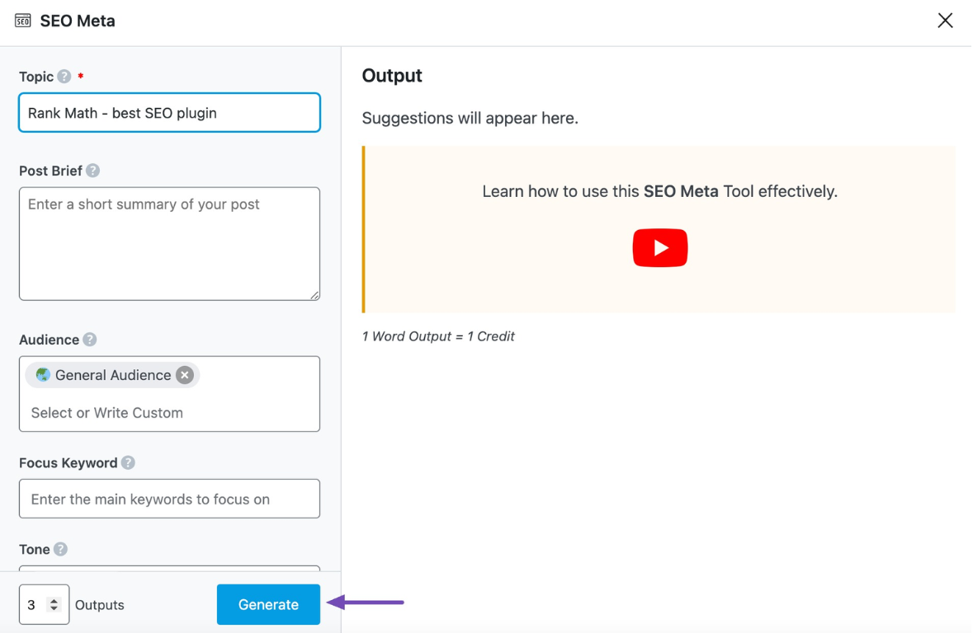The image size is (973, 633).
Task: Close the SEO Meta dialog
Action: 945,21
